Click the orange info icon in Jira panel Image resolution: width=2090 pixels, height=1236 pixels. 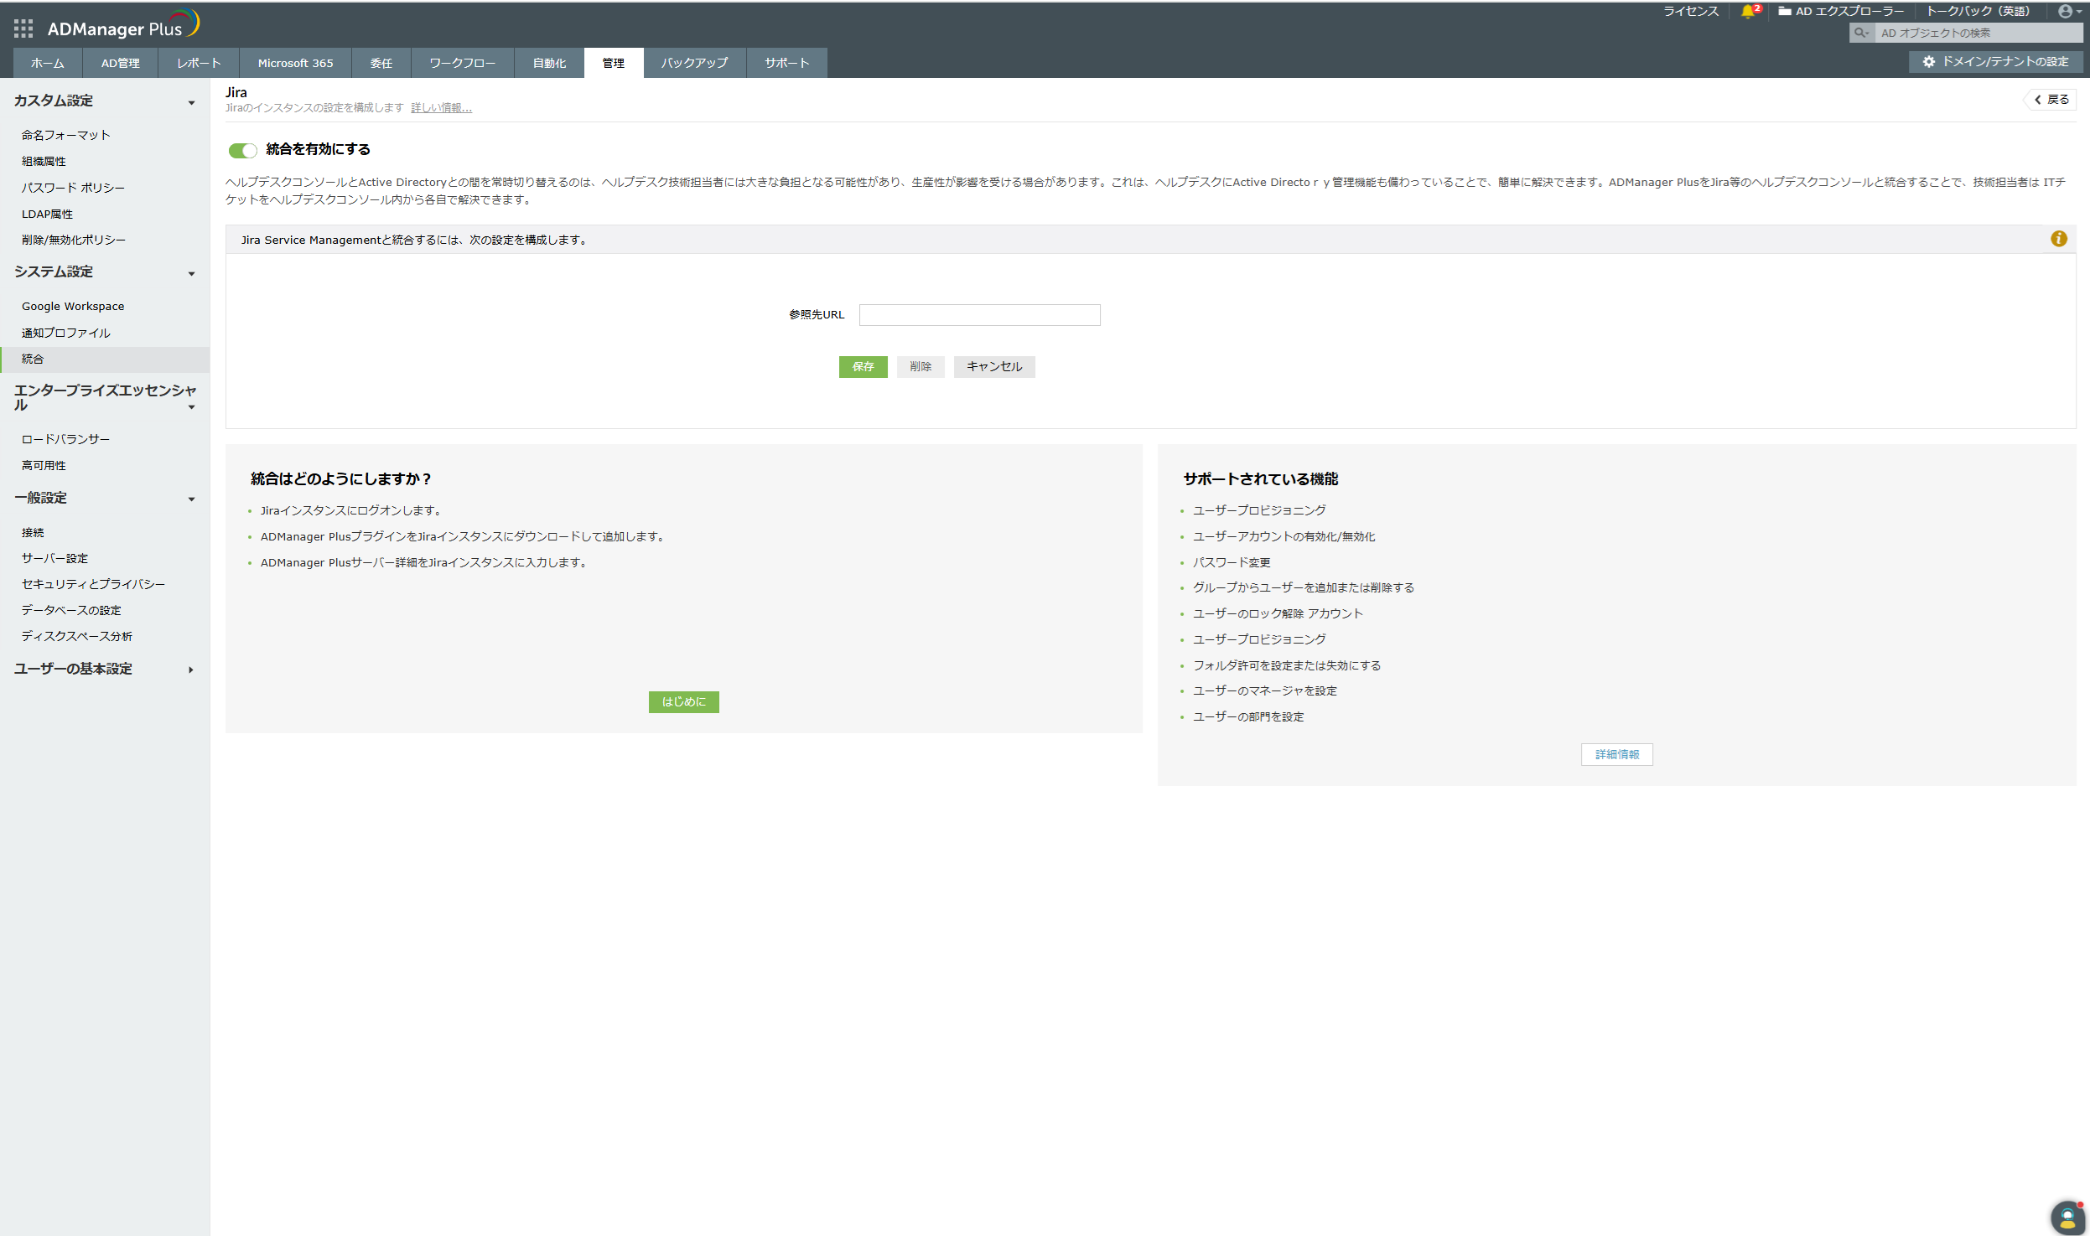2058,240
